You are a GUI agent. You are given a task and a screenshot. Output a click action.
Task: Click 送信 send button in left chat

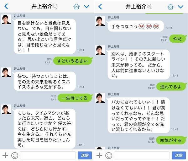[85, 155]
